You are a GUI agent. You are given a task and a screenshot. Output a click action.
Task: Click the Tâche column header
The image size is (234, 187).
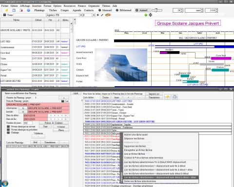[x=16, y=20]
